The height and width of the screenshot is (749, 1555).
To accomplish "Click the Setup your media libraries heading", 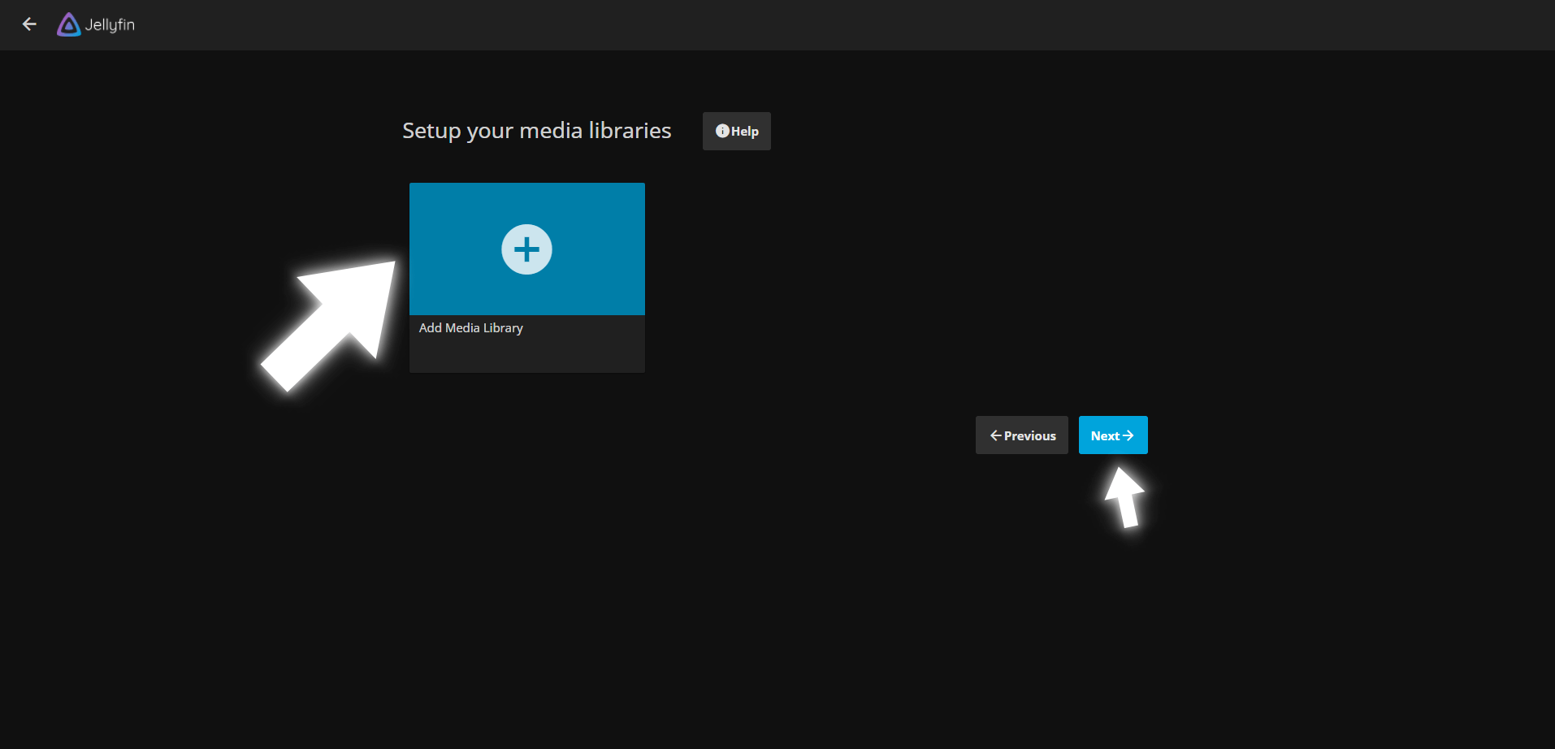I will pos(537,131).
